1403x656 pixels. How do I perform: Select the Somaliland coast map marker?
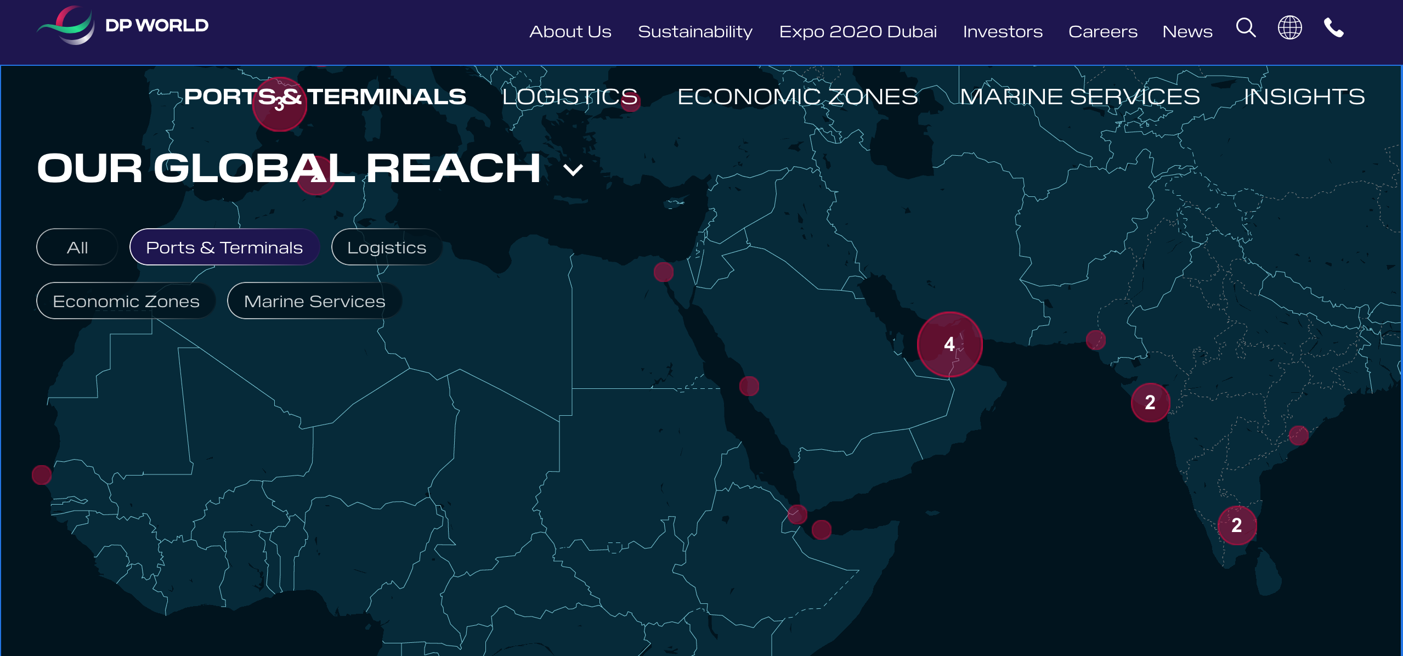[822, 530]
